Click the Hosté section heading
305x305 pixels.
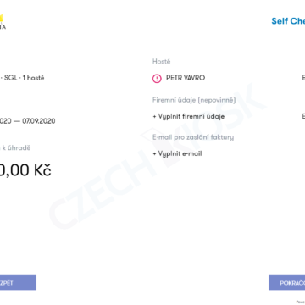pyautogui.click(x=162, y=62)
